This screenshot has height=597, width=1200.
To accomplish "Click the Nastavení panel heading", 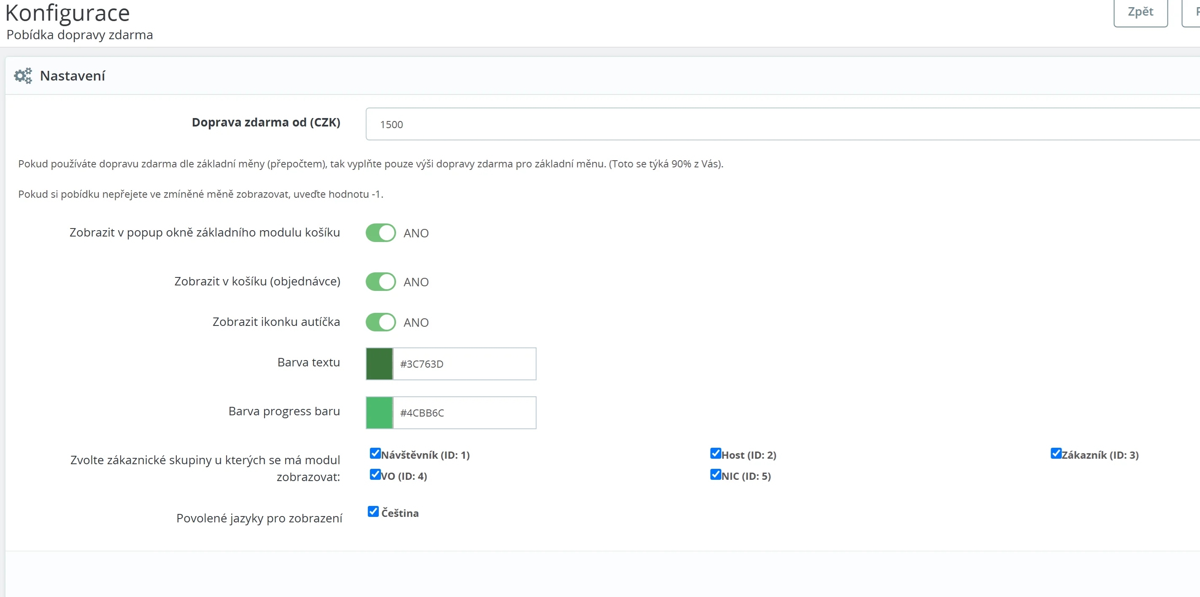I will [73, 75].
